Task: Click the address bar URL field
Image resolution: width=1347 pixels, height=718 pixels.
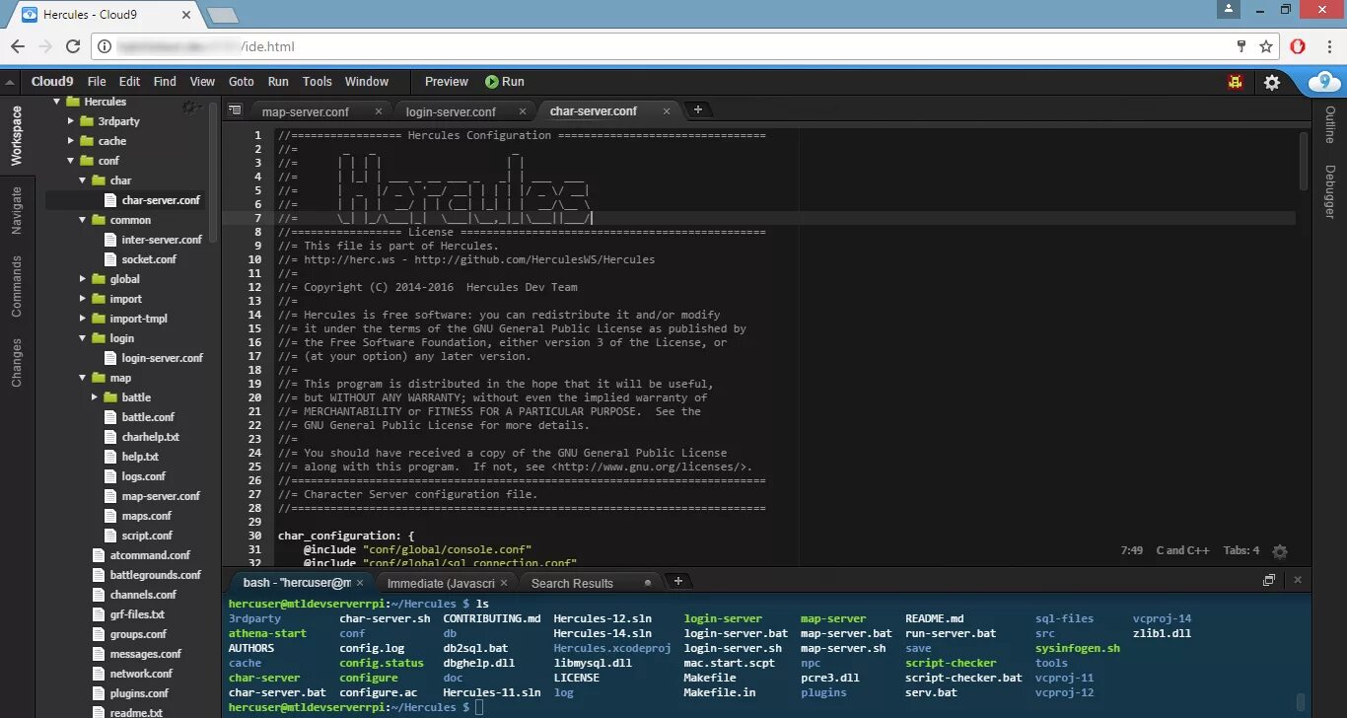Action: click(671, 46)
